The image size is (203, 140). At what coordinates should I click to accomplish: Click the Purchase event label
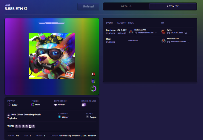(111, 30)
